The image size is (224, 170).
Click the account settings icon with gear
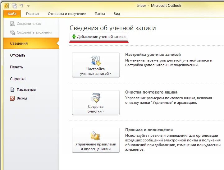coord(95,60)
